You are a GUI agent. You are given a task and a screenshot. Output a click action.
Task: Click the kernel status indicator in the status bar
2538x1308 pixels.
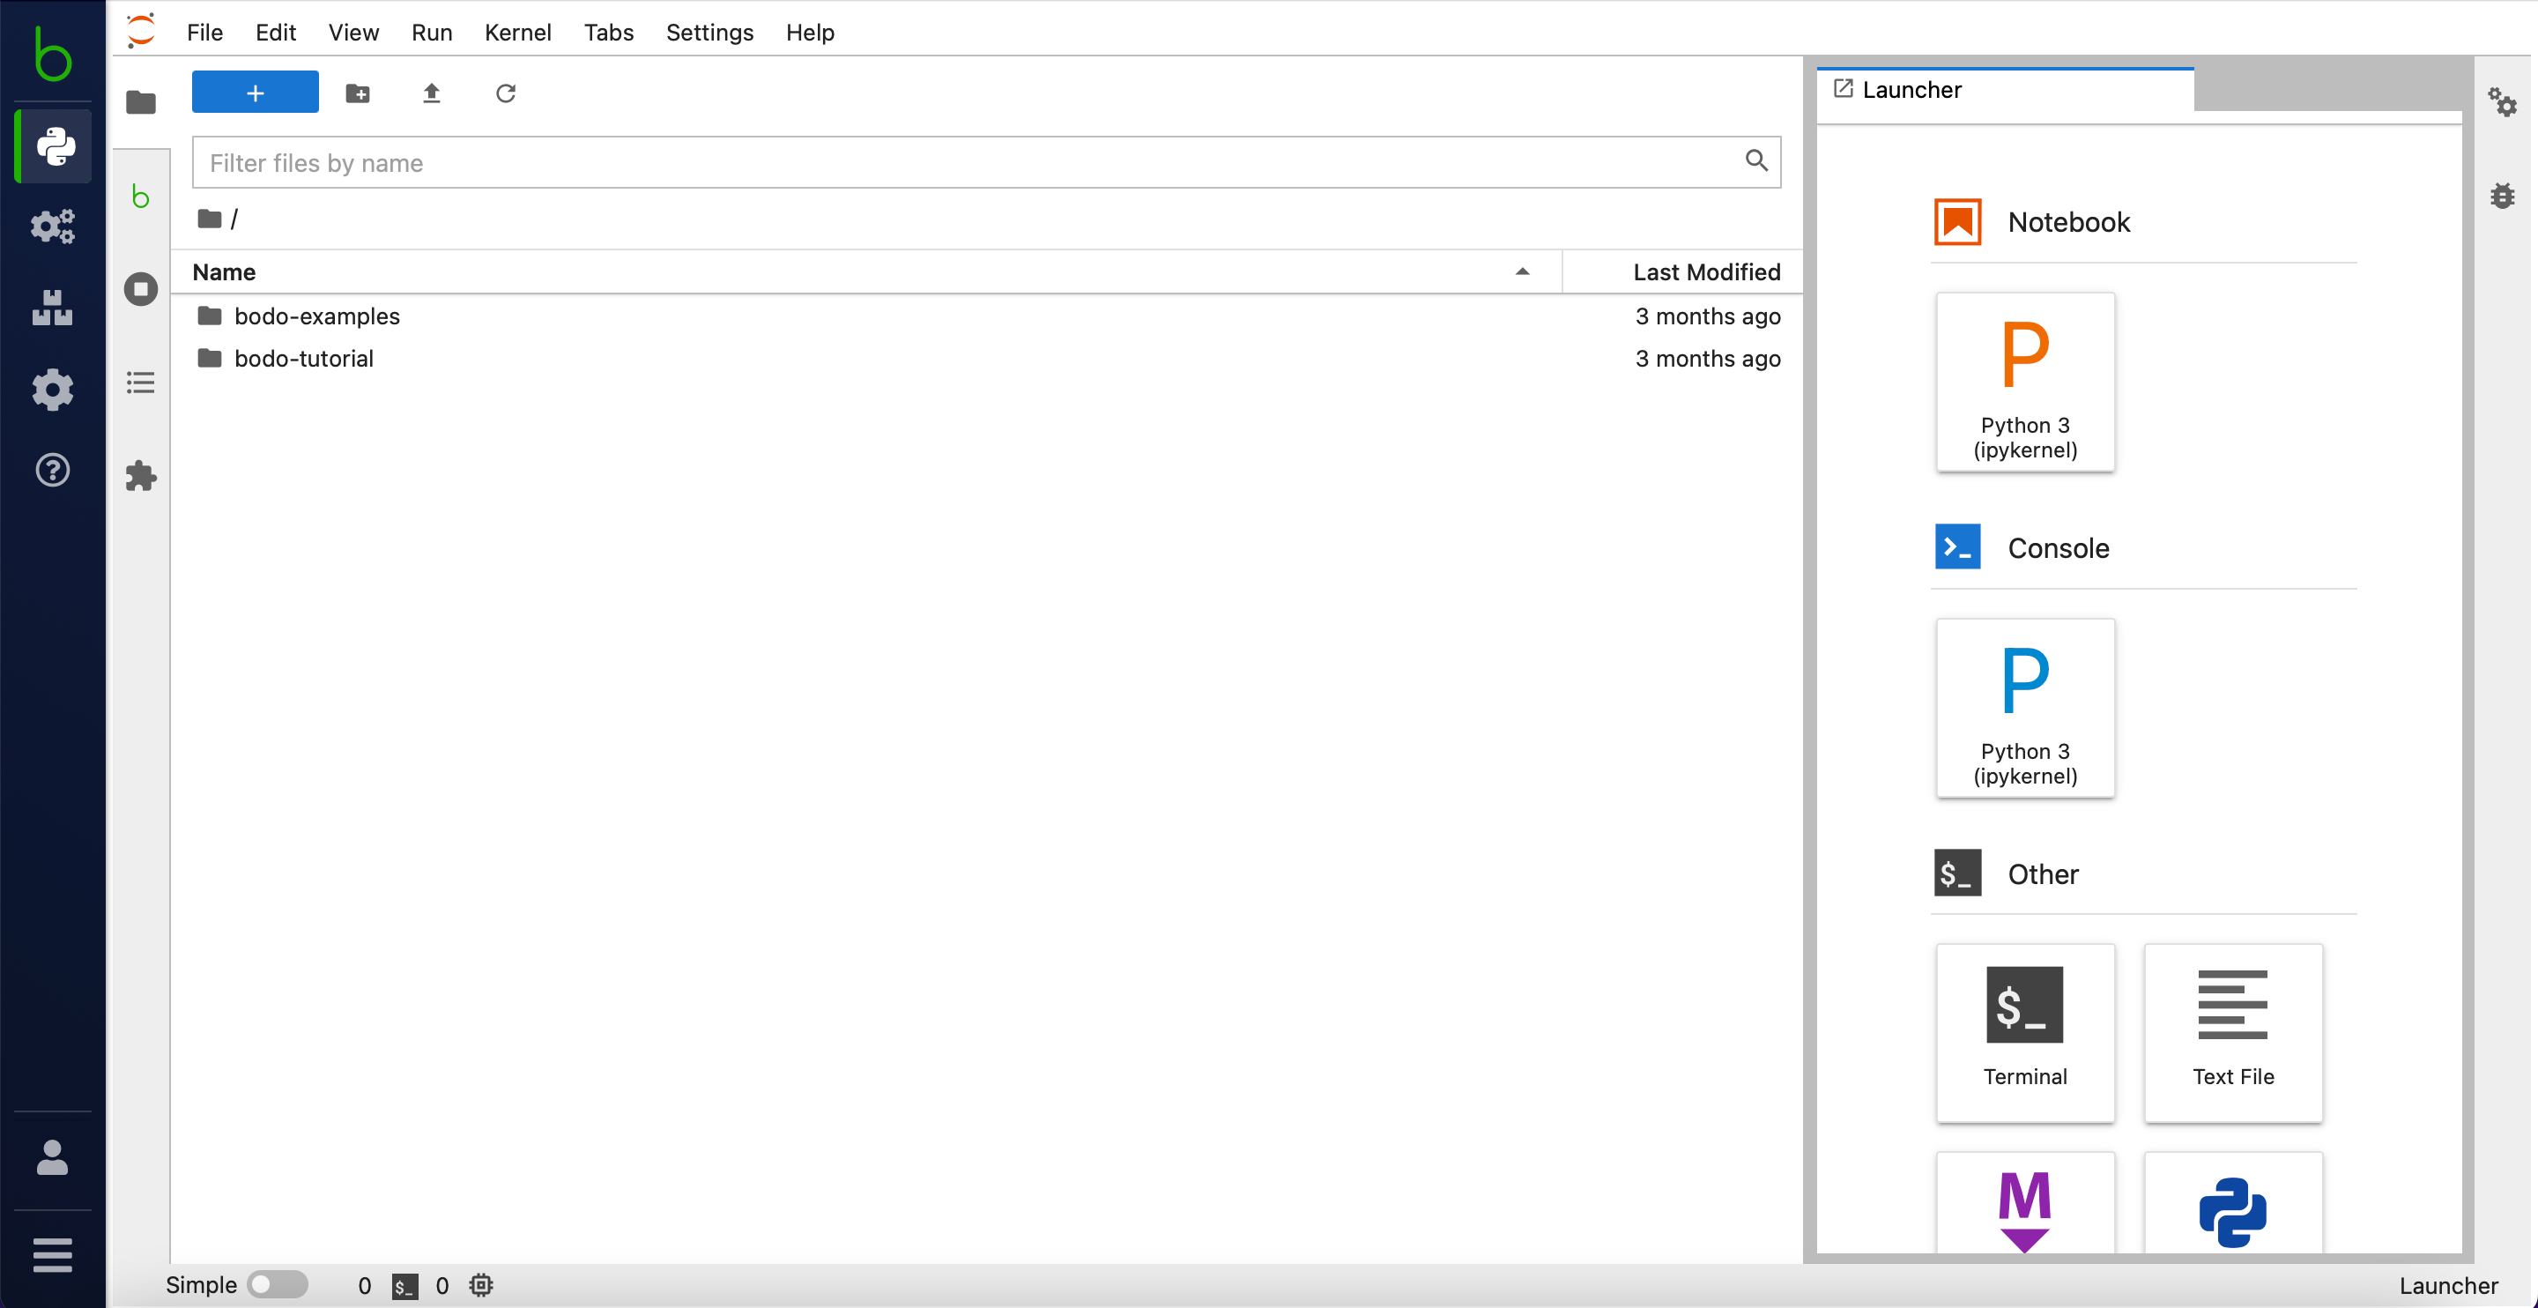[481, 1285]
